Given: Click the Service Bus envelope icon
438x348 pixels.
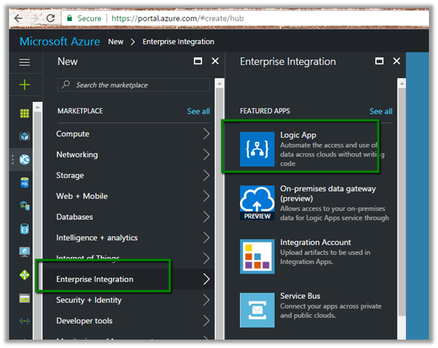Looking at the screenshot, I should coord(257,310).
